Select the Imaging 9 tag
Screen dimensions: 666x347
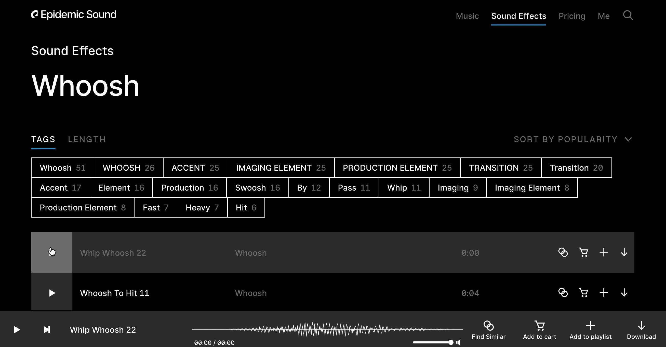[458, 188]
